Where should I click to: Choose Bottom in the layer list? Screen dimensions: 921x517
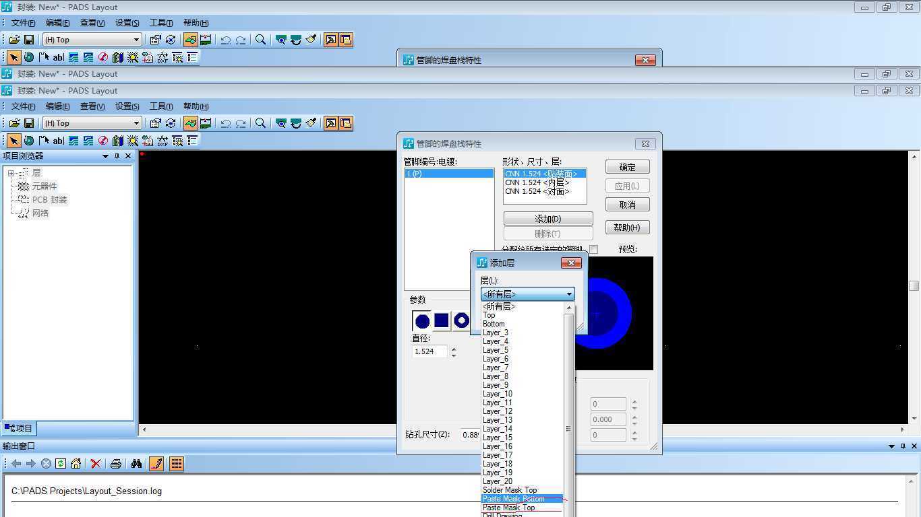pyautogui.click(x=522, y=324)
